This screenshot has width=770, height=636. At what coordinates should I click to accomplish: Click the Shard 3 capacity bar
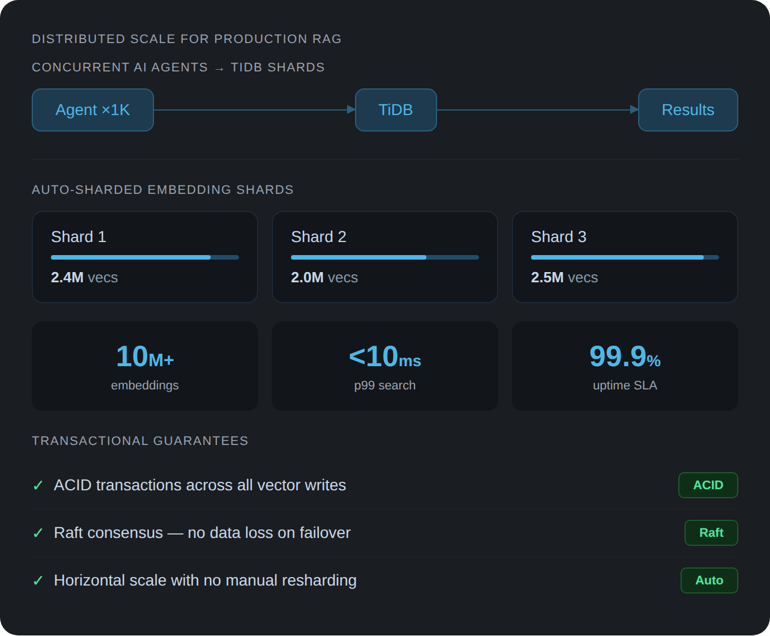pos(625,257)
